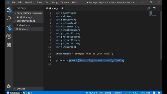Viewport: 167px width, 94px height.
Task: Open the Terminal menu
Action: click(65, 2)
